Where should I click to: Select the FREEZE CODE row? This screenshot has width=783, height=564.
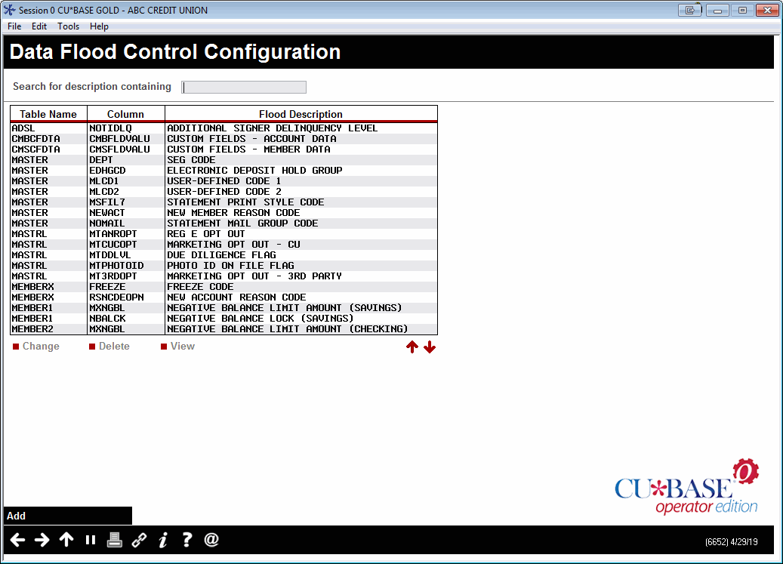223,287
